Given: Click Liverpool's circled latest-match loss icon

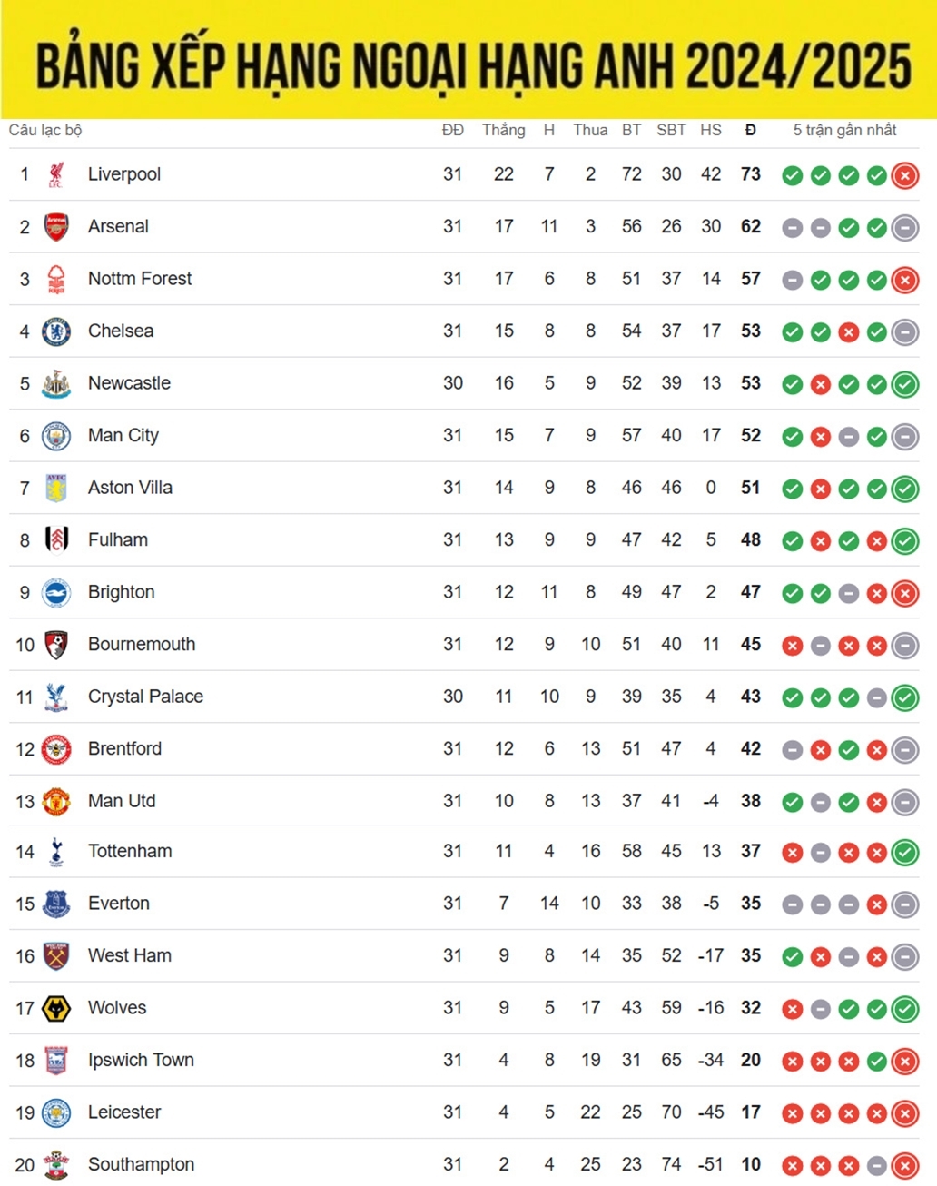Looking at the screenshot, I should pos(905,175).
